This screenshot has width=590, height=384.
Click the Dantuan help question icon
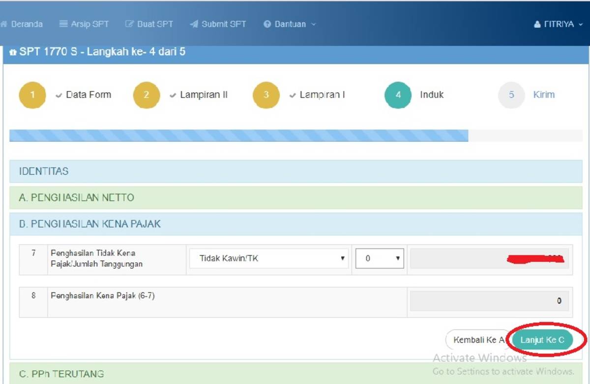pos(267,25)
